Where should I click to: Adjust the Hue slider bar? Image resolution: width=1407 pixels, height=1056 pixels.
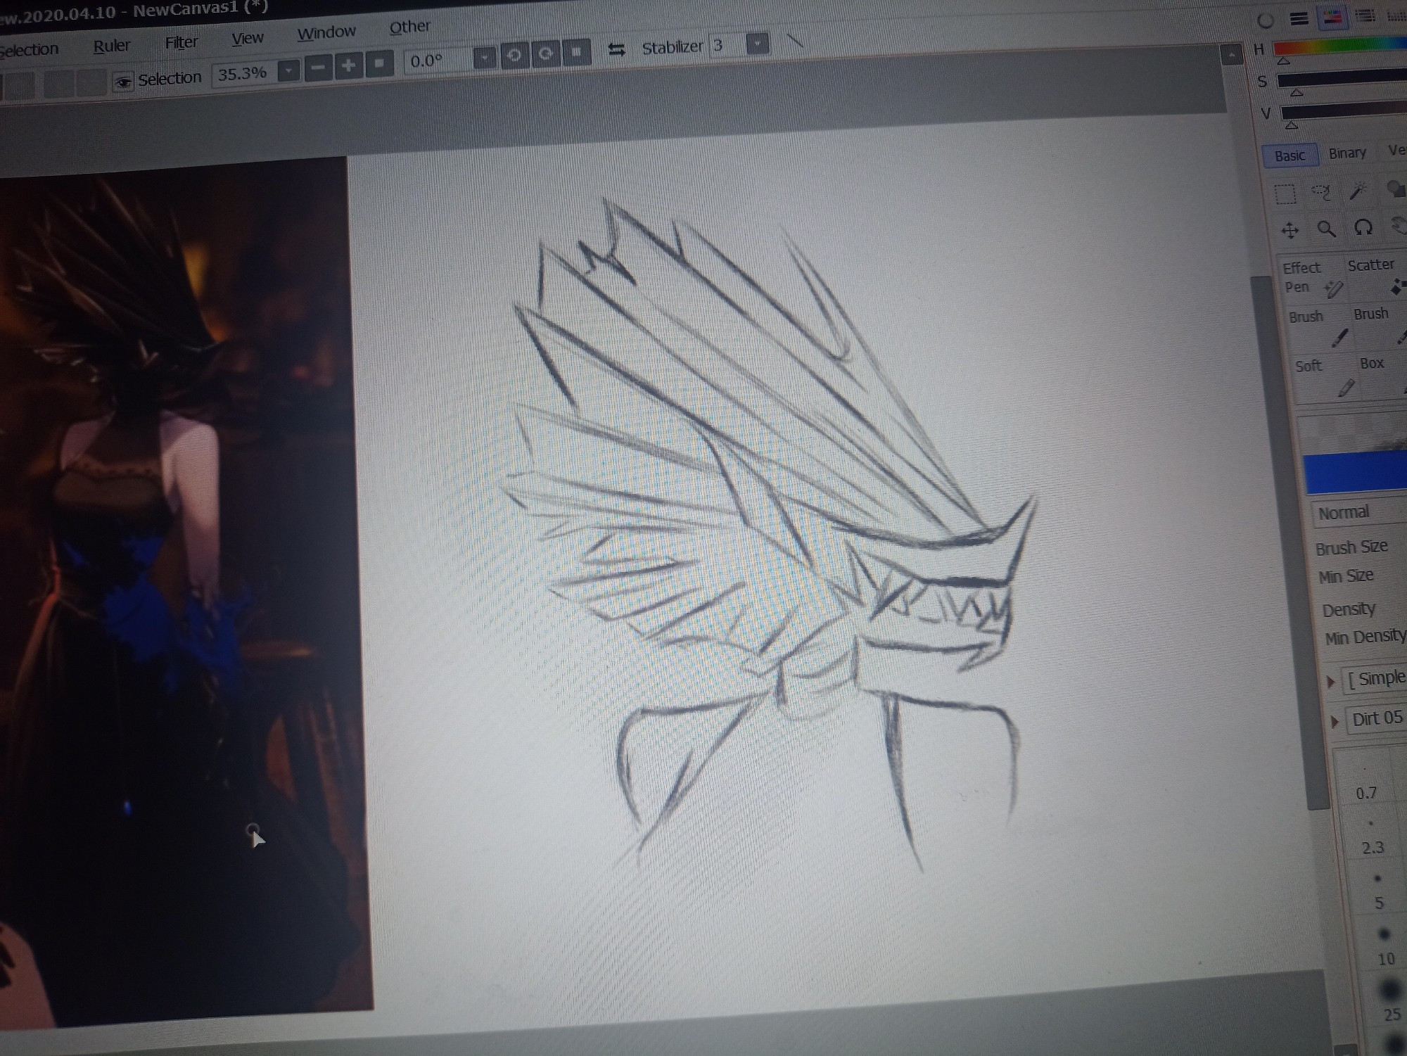pyautogui.click(x=1340, y=46)
